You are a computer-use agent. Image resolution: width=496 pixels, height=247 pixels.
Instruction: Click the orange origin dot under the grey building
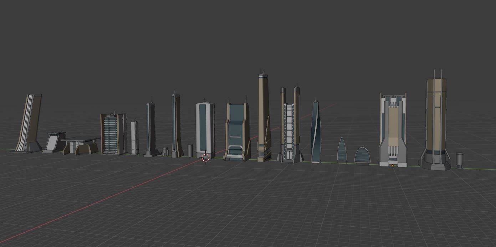pyautogui.click(x=393, y=165)
